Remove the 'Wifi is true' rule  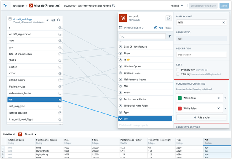218,98
